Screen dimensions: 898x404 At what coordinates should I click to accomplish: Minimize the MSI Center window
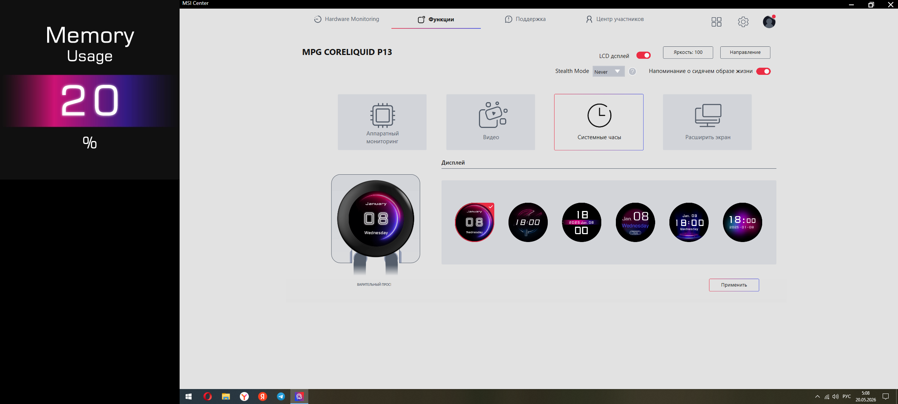(x=852, y=4)
